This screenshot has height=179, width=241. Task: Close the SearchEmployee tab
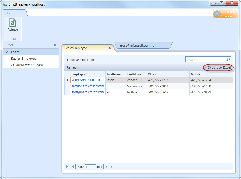(110, 48)
